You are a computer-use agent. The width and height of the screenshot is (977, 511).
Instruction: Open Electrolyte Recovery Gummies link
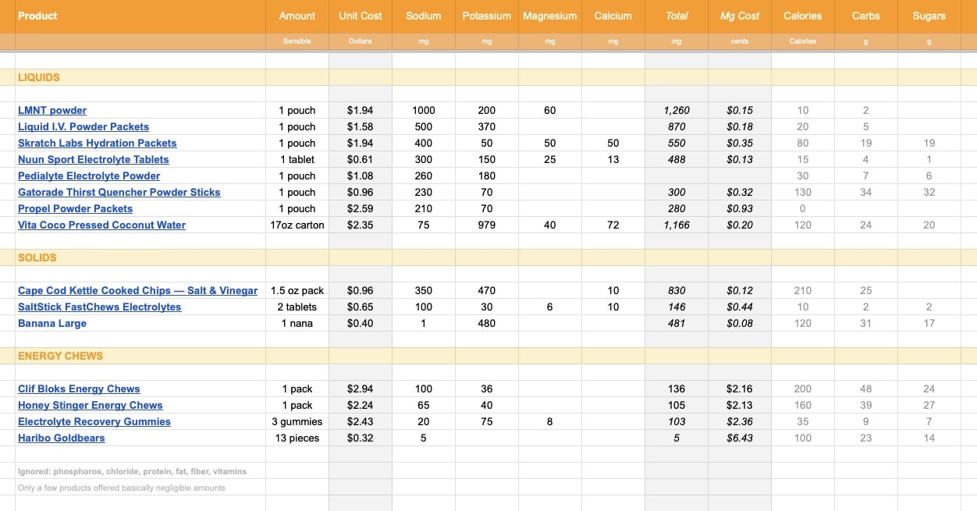click(x=94, y=421)
